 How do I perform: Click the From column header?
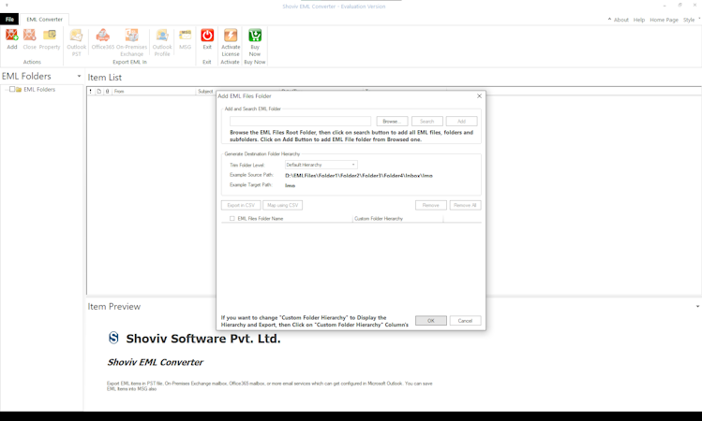(x=155, y=91)
